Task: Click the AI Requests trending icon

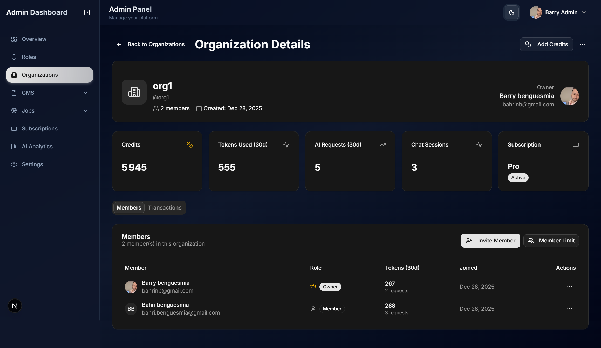Action: tap(383, 145)
